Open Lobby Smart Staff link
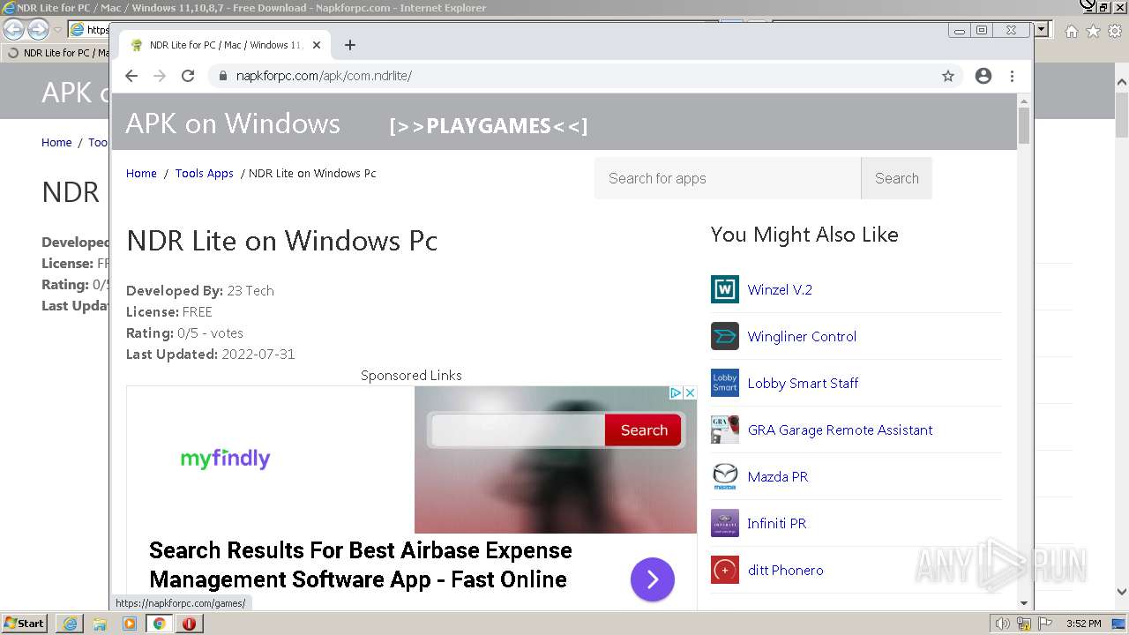The width and height of the screenshot is (1129, 635). pos(803,383)
